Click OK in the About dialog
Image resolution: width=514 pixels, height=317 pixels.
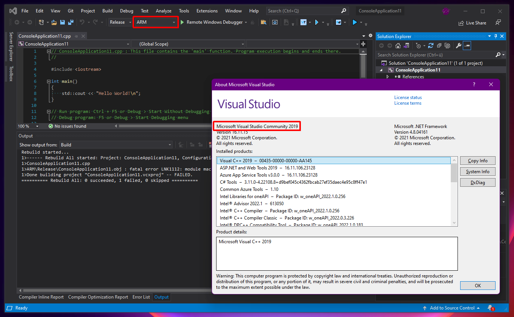(477, 286)
